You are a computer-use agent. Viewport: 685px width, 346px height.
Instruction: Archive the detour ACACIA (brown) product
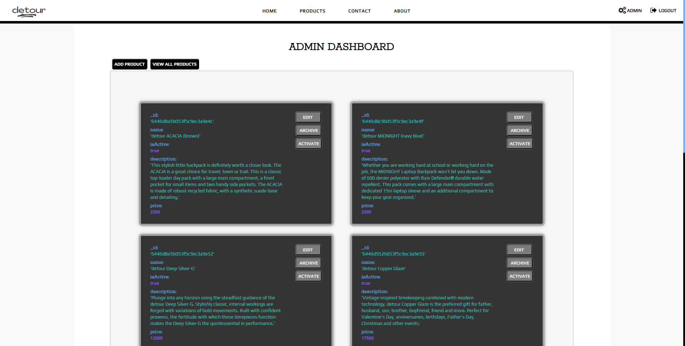309,130
